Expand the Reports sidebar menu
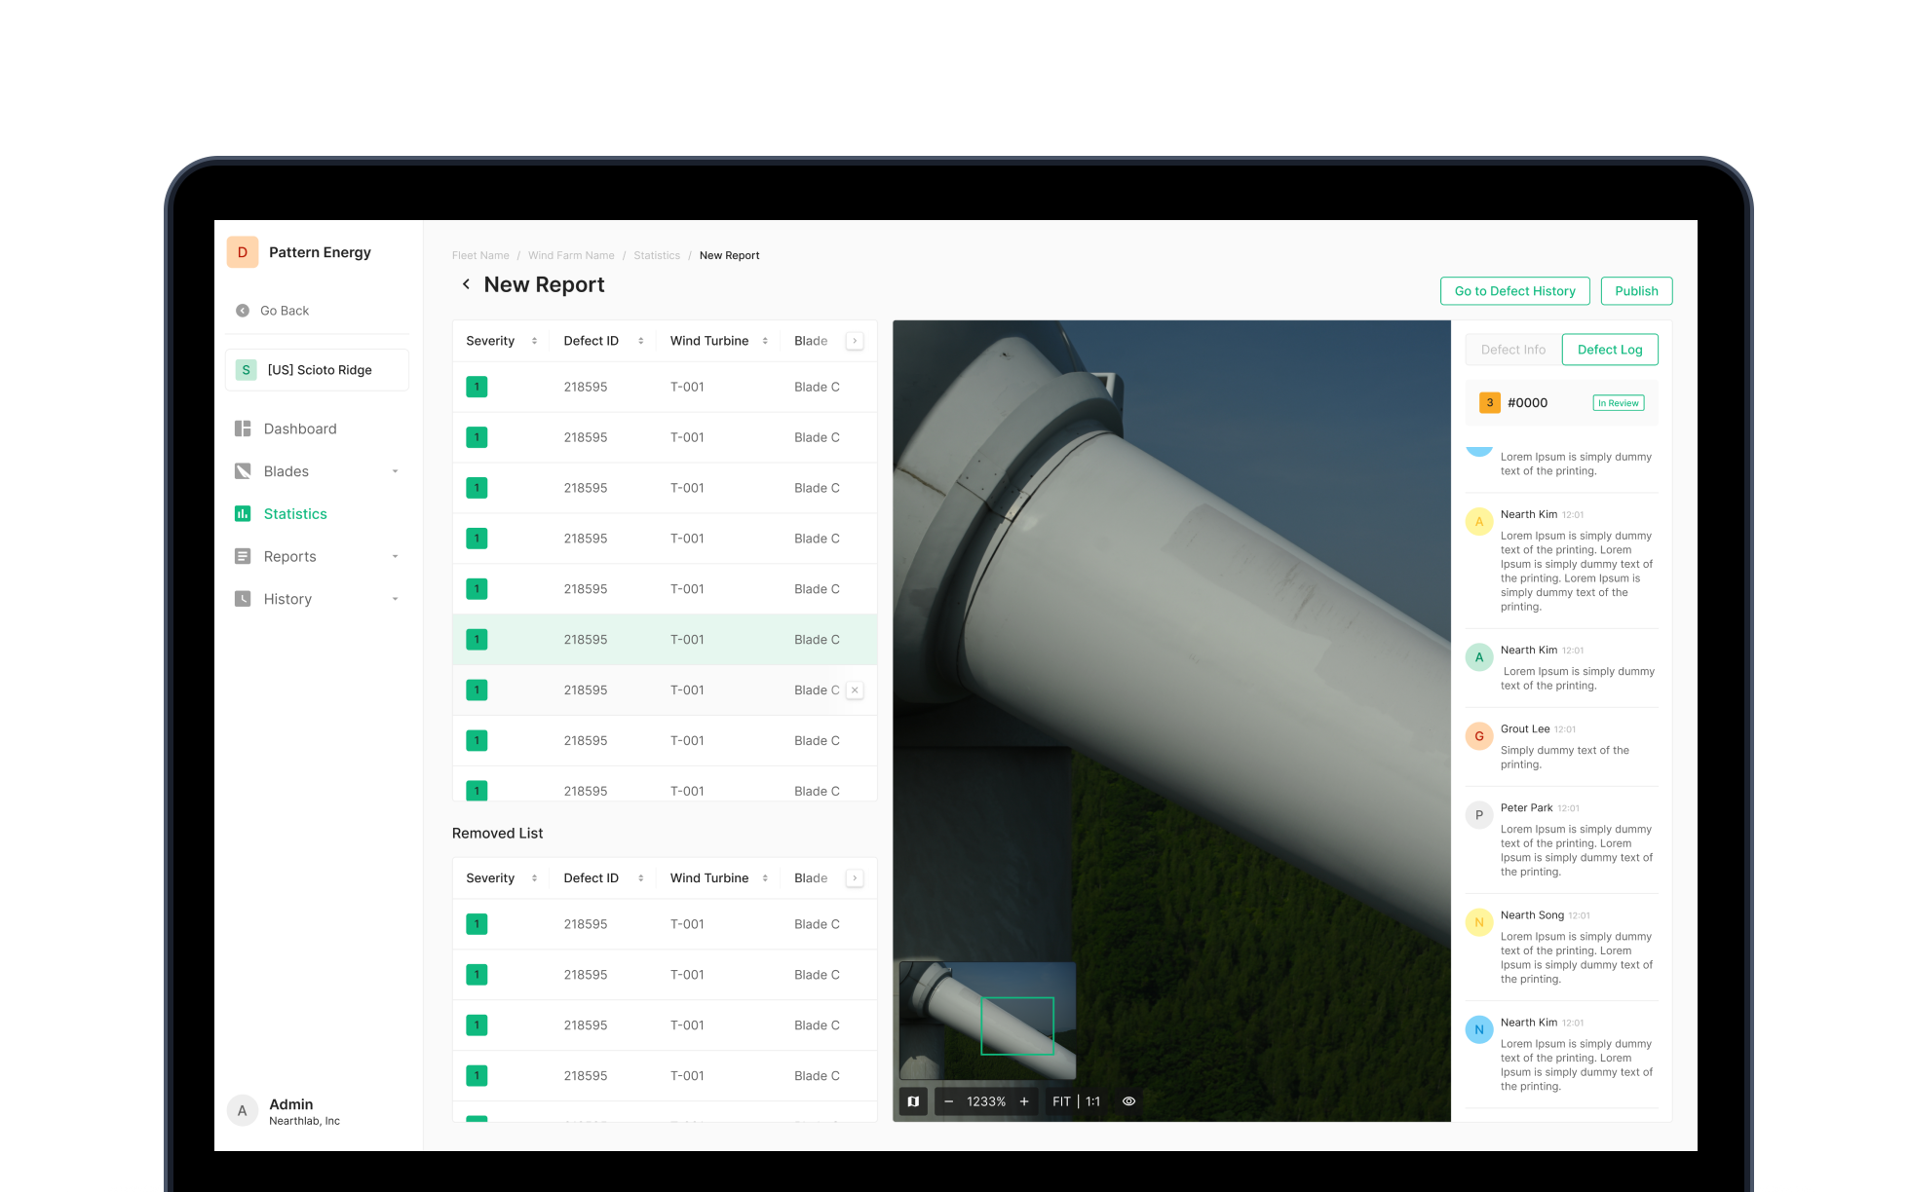Screen dimensions: 1910x1192 coord(395,557)
